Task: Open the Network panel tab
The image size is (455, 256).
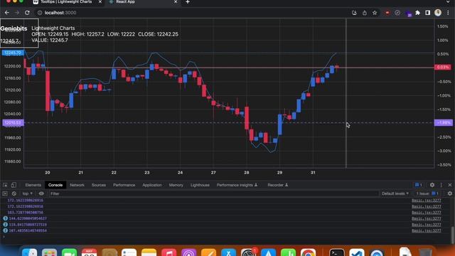Action: pos(77,185)
